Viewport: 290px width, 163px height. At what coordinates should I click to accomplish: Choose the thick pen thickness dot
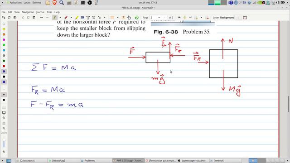4,100
